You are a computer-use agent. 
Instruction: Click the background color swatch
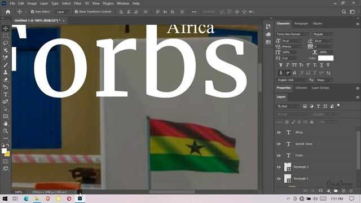pyautogui.click(x=7, y=154)
